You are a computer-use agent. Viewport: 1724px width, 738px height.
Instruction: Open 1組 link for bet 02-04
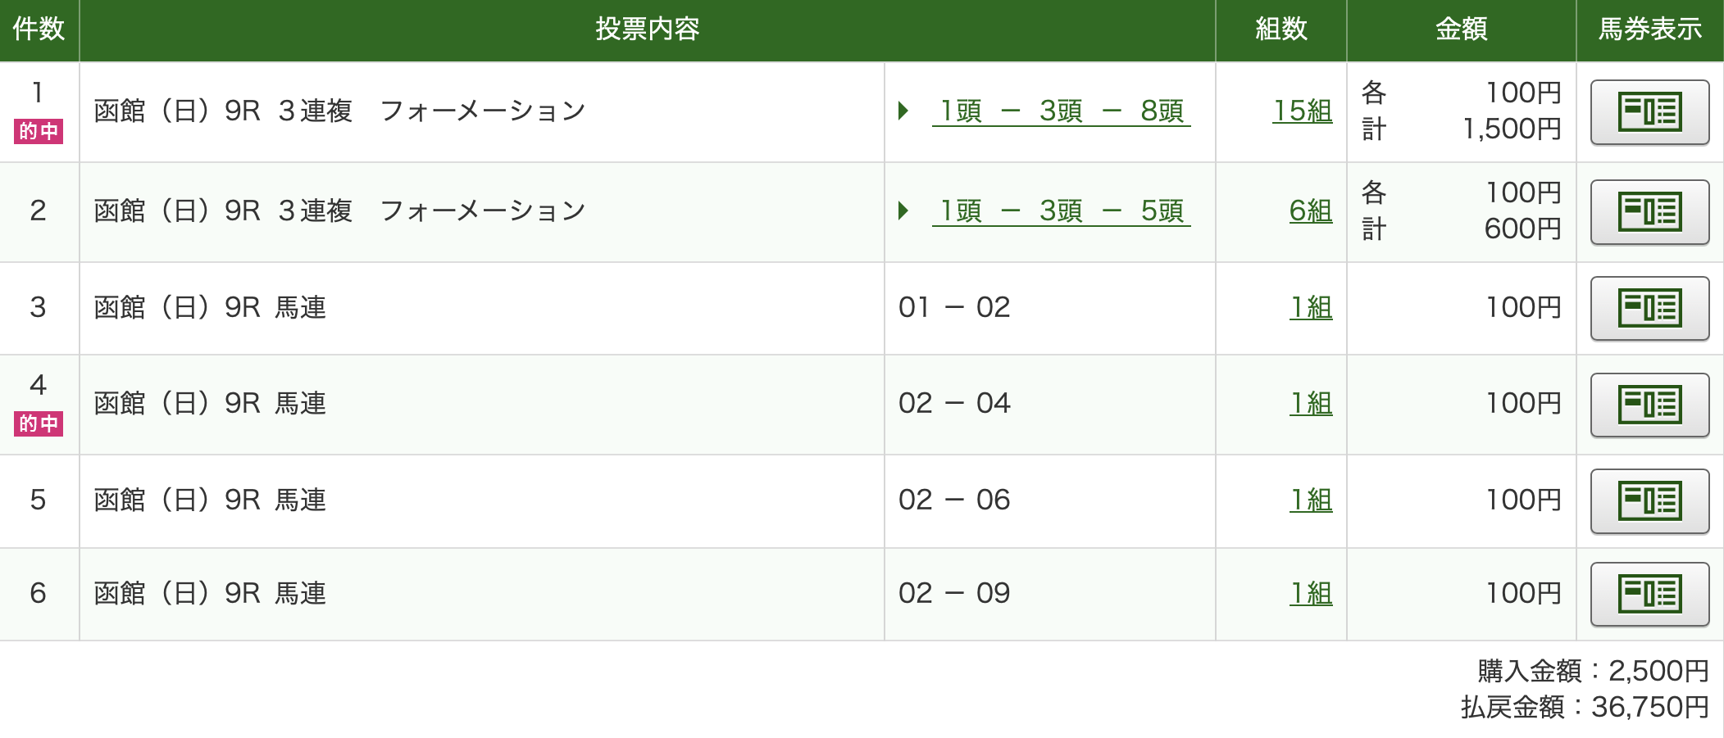[x=1311, y=404]
